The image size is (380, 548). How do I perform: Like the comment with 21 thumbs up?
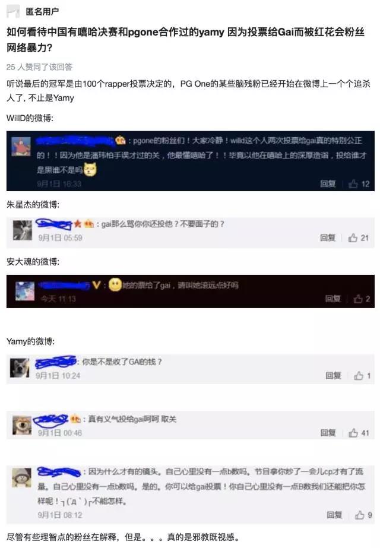[x=353, y=238]
